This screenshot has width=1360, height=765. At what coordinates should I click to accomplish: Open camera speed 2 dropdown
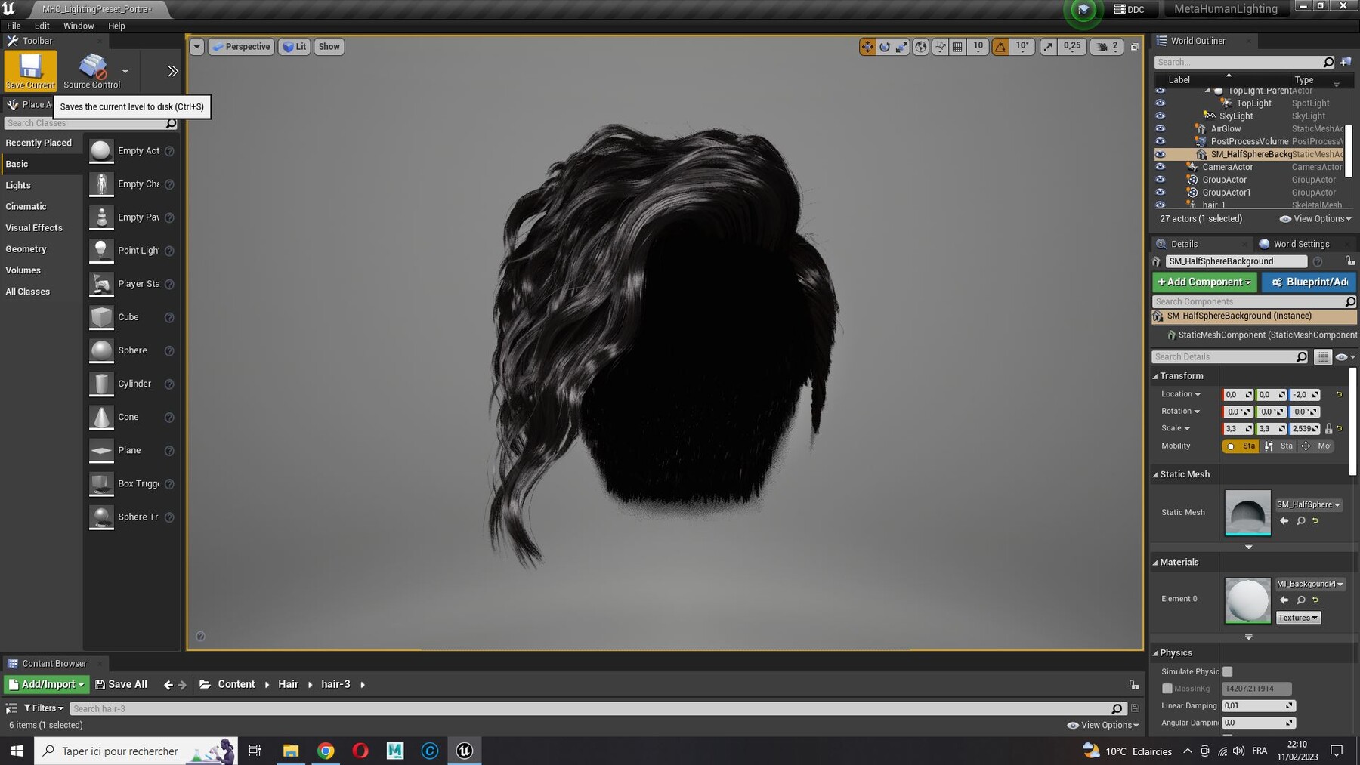click(x=1108, y=47)
